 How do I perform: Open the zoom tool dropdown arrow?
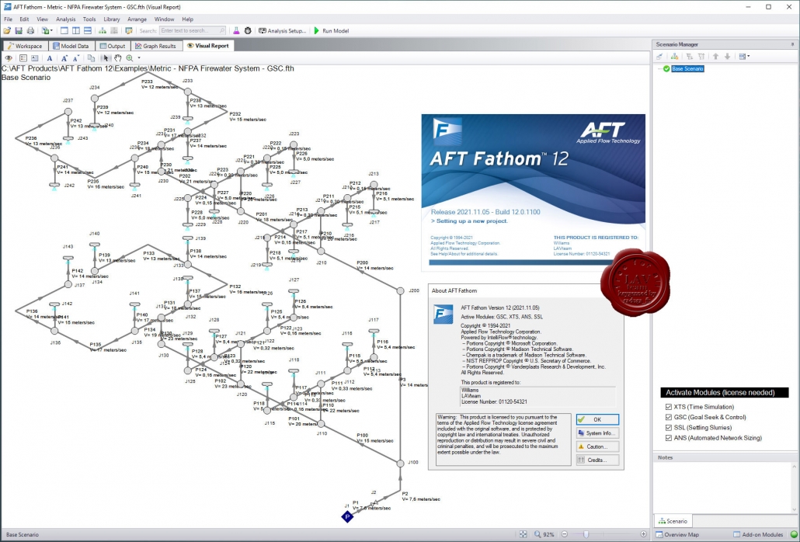tap(139, 58)
